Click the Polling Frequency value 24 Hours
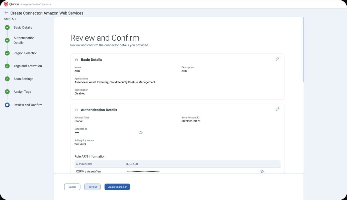The image size is (347, 200). coord(80,144)
